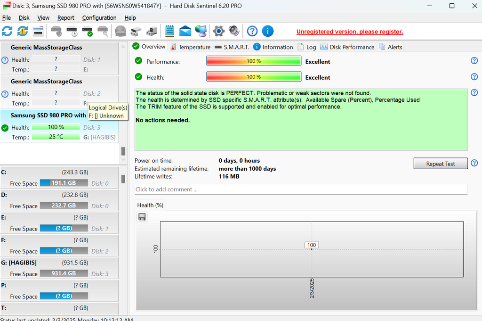Open the Help menu
Viewport: 482px width, 321px height.
(x=130, y=18)
